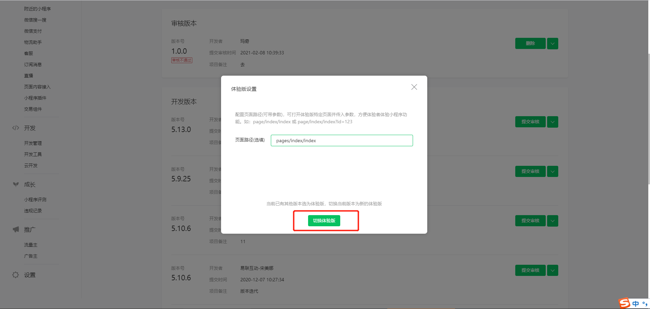Click 提交审核 for version 5.10.6
The height and width of the screenshot is (309, 650).
click(x=530, y=221)
